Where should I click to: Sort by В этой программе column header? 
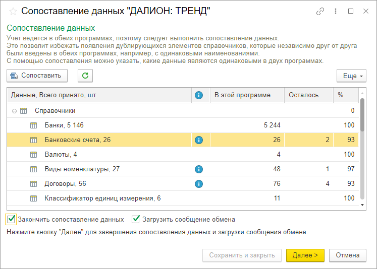pyautogui.click(x=247, y=95)
